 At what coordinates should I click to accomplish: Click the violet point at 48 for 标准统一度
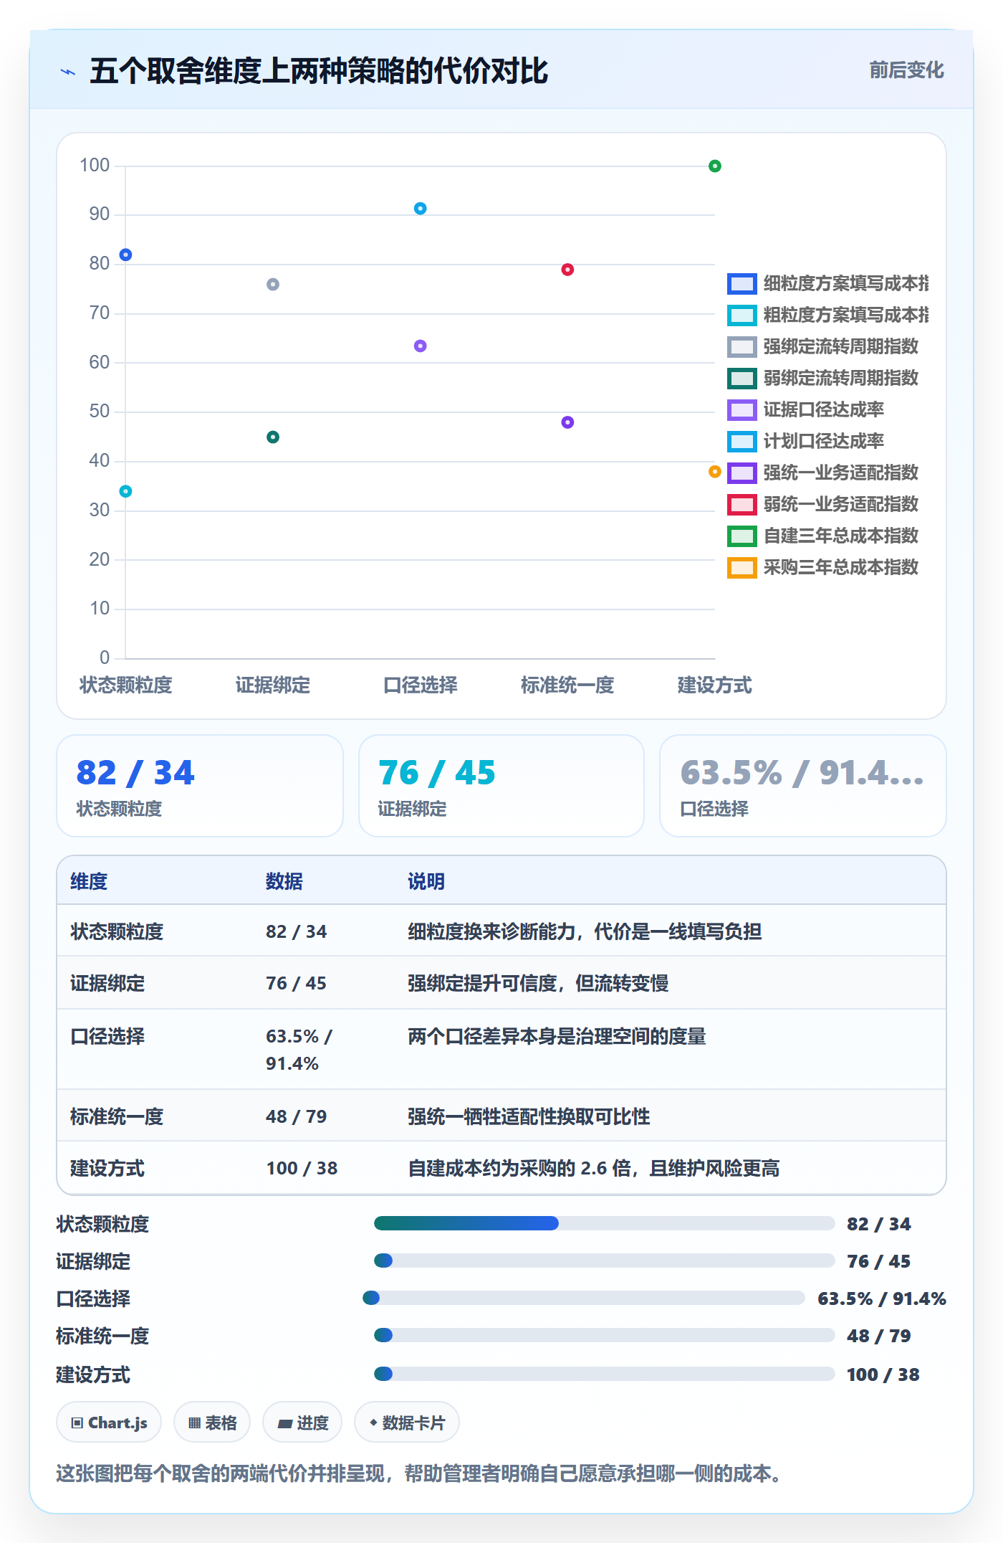567,422
